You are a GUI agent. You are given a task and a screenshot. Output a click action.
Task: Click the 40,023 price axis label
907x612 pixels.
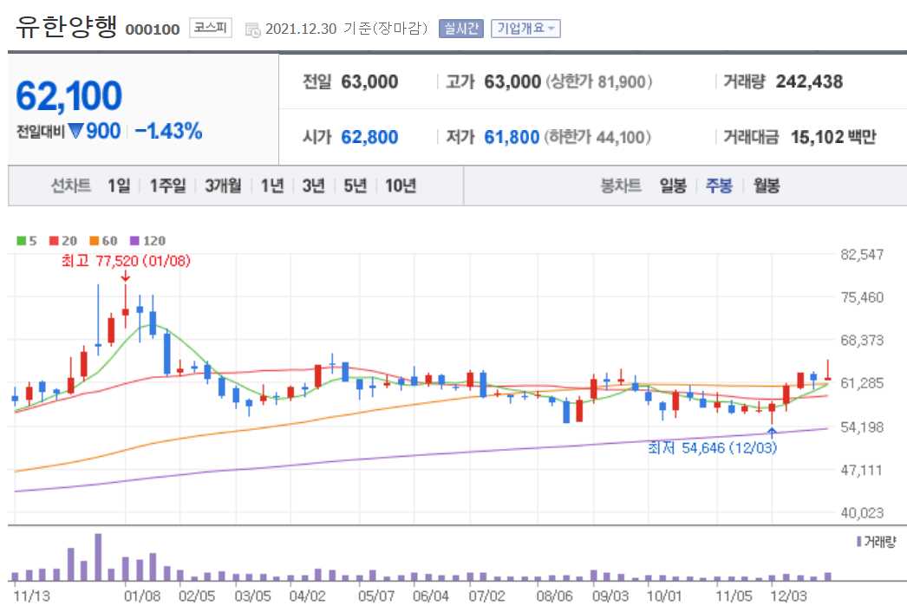tap(862, 513)
